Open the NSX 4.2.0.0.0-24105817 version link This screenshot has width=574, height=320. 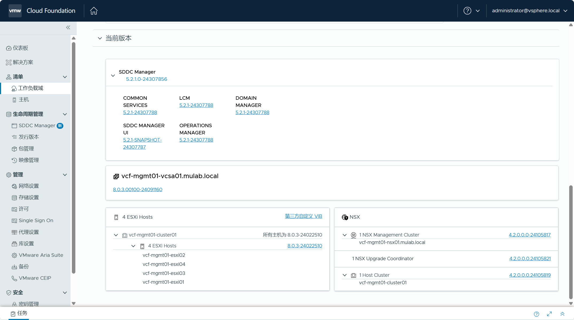pyautogui.click(x=530, y=235)
